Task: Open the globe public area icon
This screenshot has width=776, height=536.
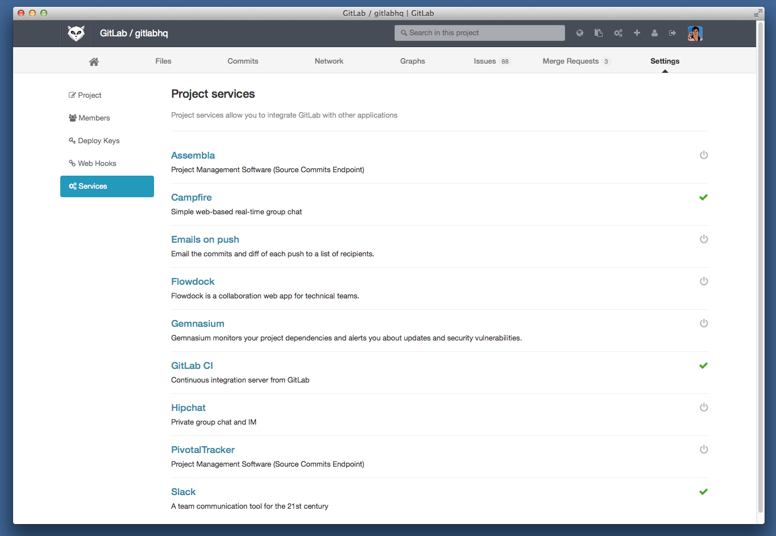Action: tap(580, 33)
